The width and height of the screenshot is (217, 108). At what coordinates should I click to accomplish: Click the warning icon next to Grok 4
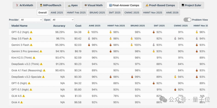click(21, 102)
